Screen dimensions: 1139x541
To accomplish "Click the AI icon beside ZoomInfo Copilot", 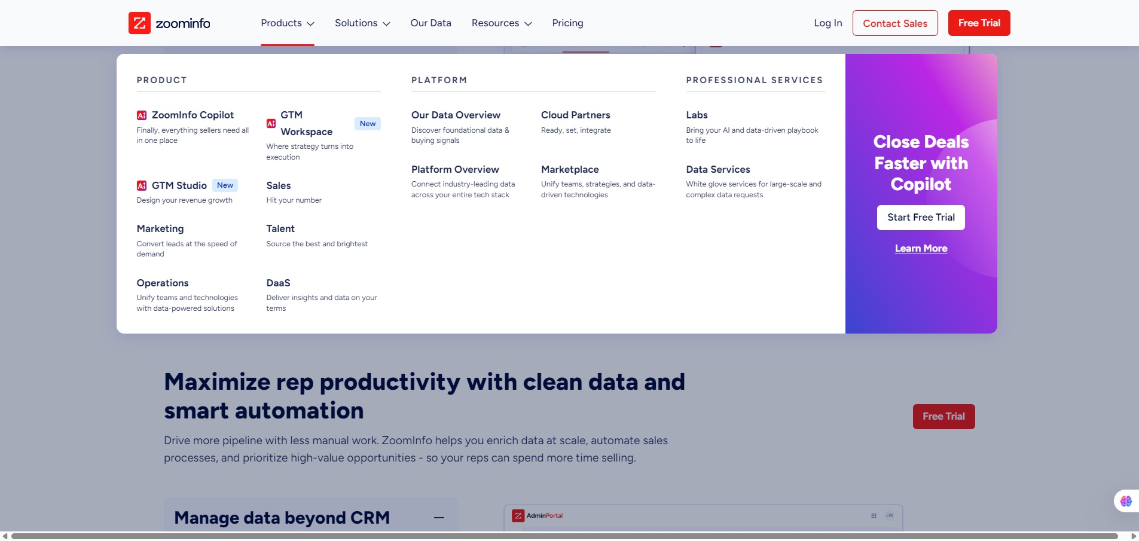I will click(142, 115).
